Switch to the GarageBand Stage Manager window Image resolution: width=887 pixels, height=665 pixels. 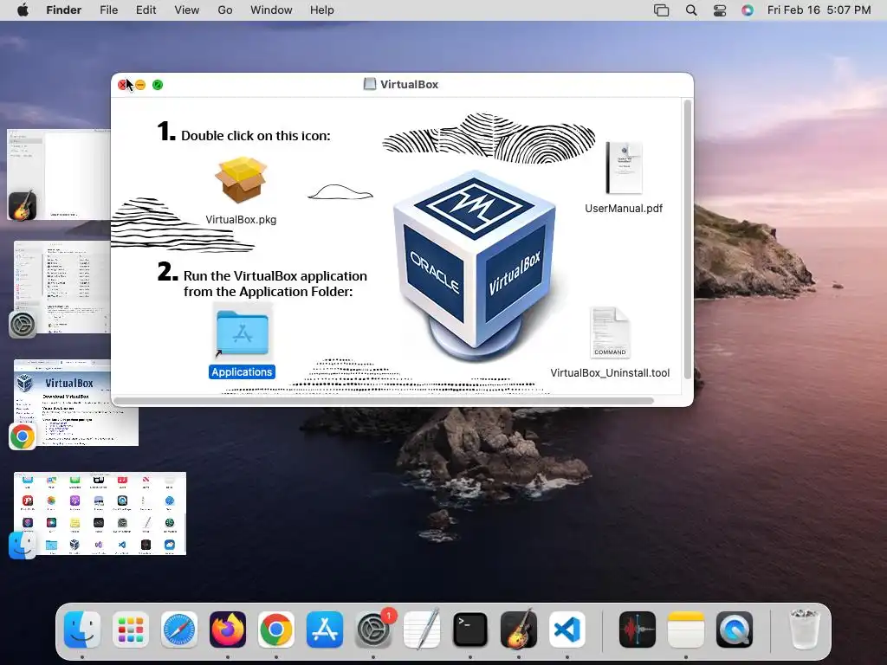point(59,174)
